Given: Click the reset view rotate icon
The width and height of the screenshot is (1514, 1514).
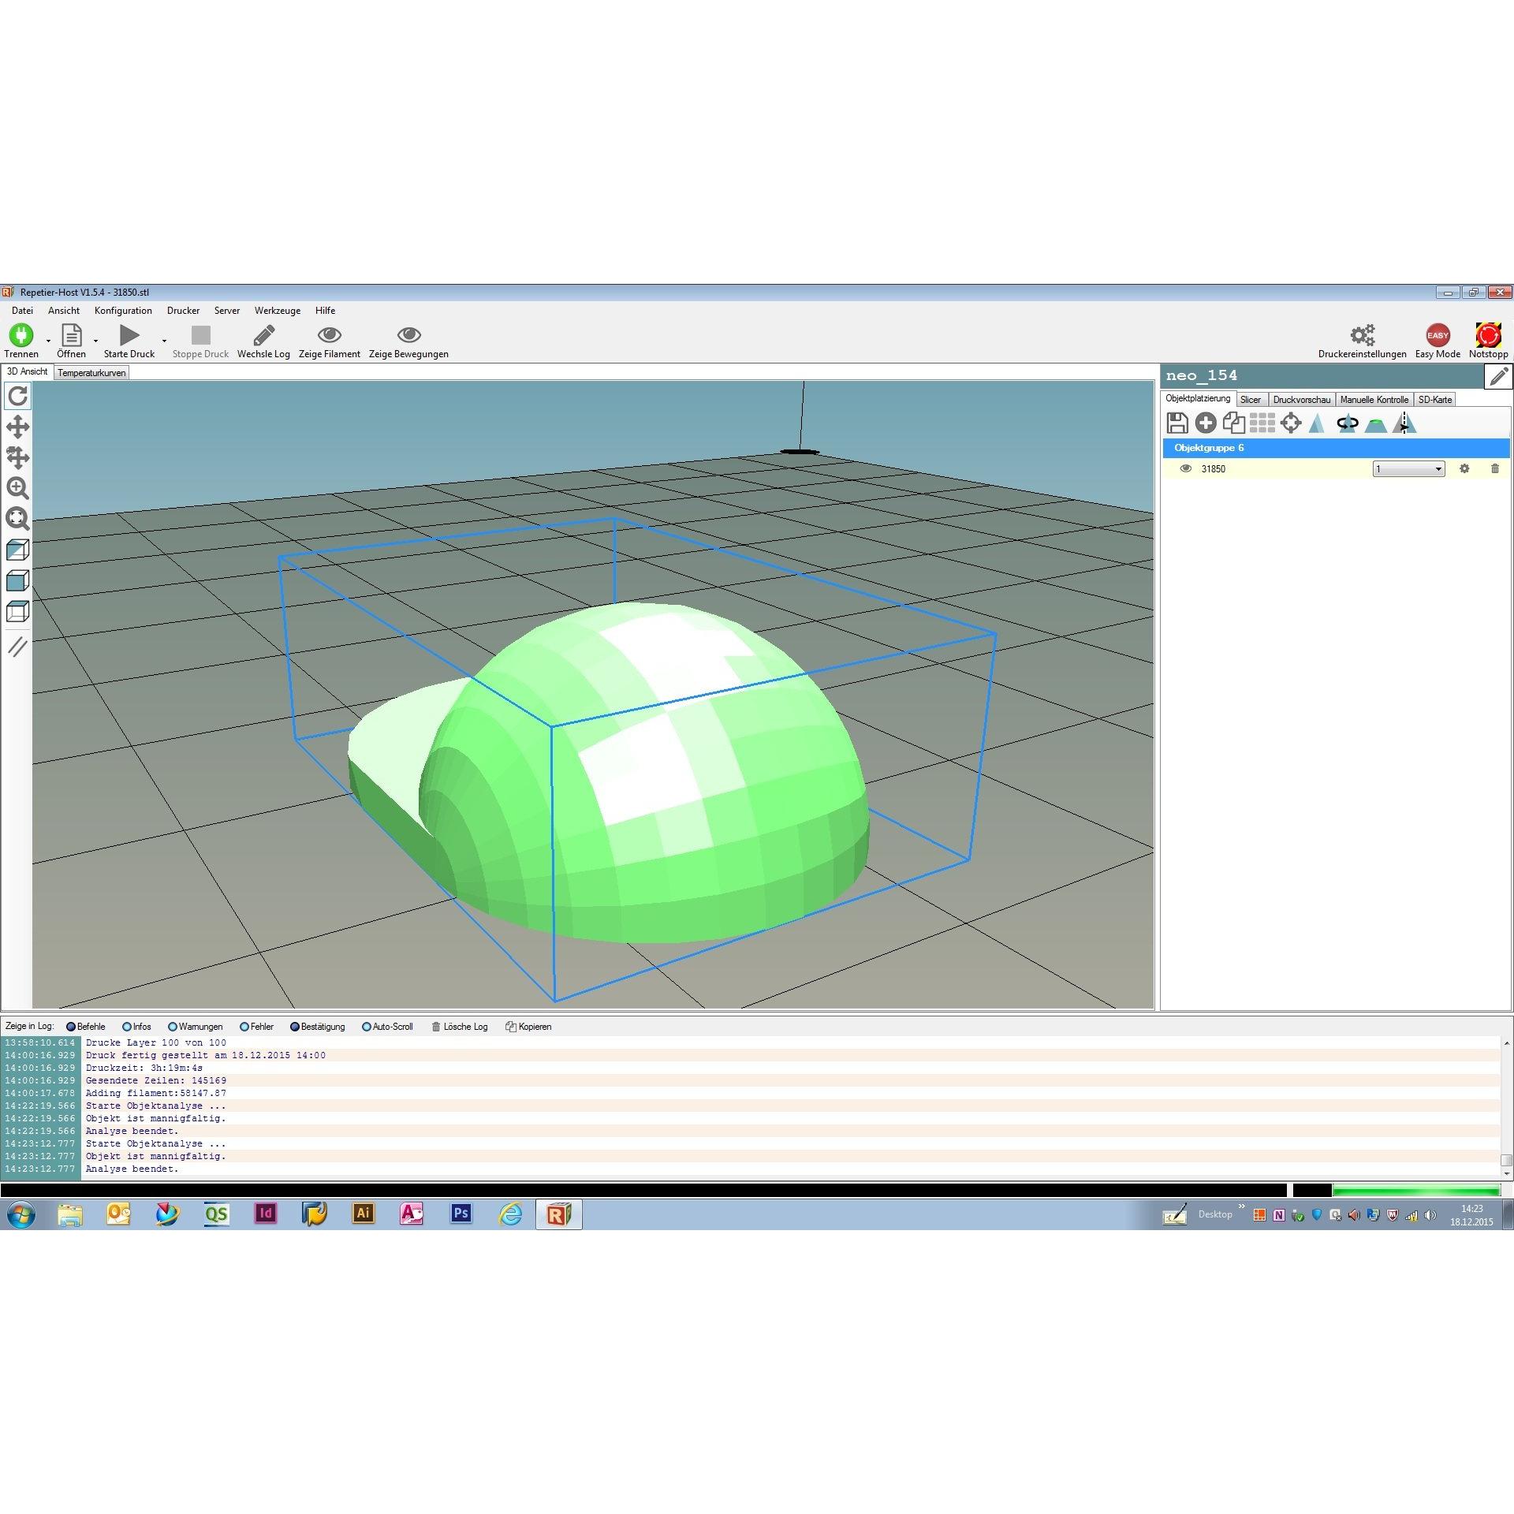Looking at the screenshot, I should [17, 396].
